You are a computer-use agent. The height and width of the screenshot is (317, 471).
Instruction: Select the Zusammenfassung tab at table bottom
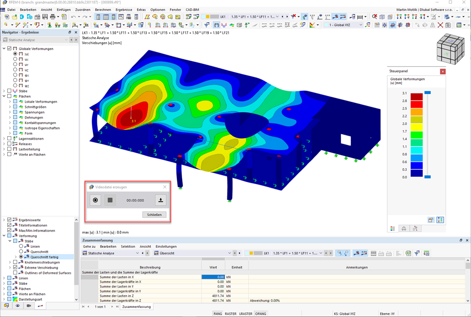click(x=136, y=307)
